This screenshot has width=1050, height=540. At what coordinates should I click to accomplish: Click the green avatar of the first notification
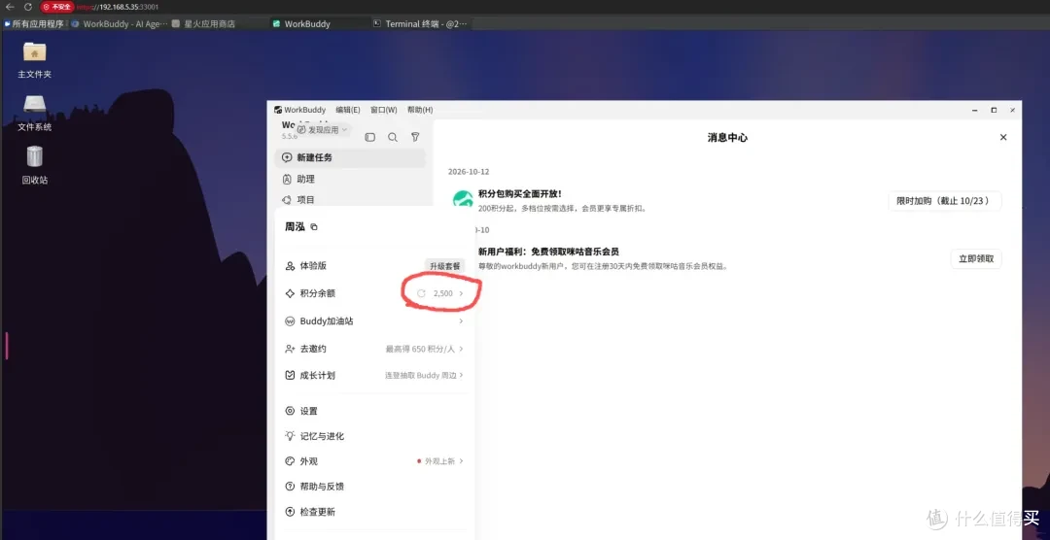coord(463,199)
